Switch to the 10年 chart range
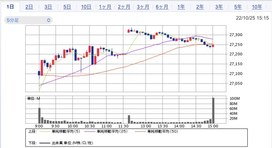Screen dimensions: 272x148 257,7
